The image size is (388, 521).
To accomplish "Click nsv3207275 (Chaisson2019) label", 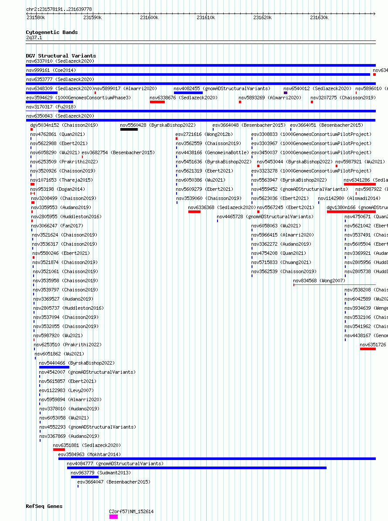I will click(x=343, y=98).
